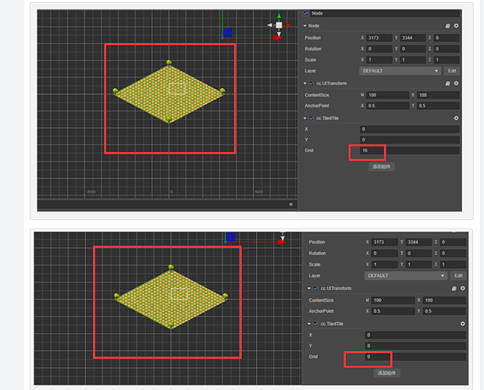Viewport: 484px width, 390px height.
Task: Select tree at top corner of upper tile map
Action: (x=169, y=63)
